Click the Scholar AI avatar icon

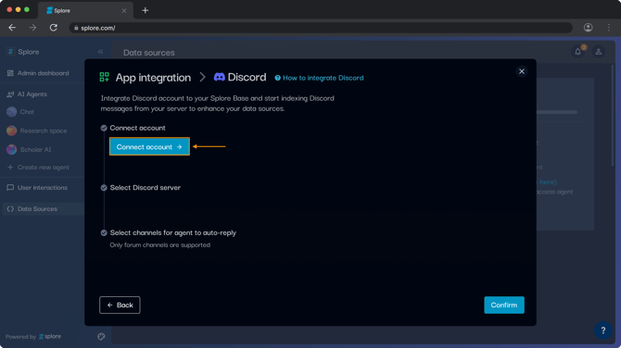coord(11,150)
